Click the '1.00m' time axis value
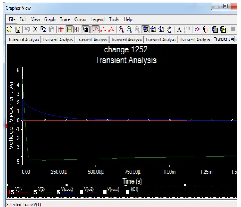The height and width of the screenshot is (207, 241). click(x=170, y=172)
